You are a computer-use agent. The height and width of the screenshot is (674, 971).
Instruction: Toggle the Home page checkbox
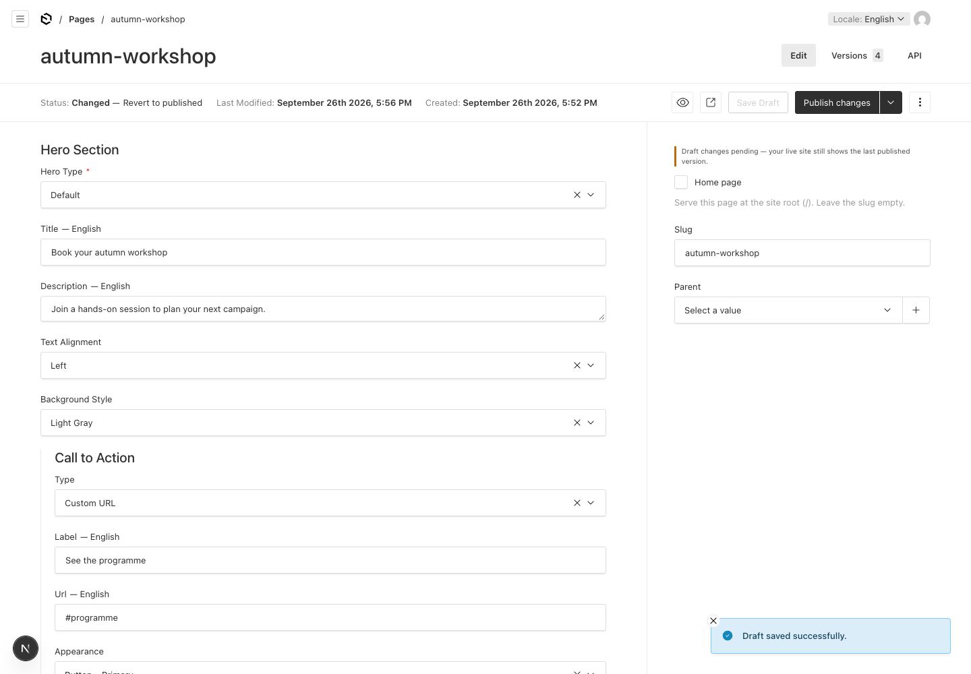click(681, 182)
